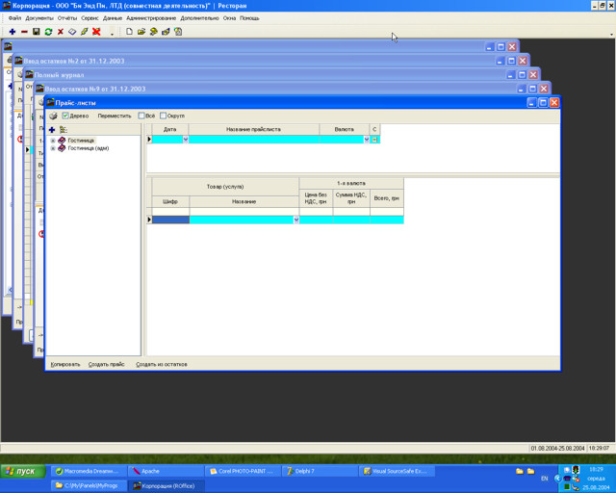Click the printer icon in Прайс-листы window

tap(53, 116)
